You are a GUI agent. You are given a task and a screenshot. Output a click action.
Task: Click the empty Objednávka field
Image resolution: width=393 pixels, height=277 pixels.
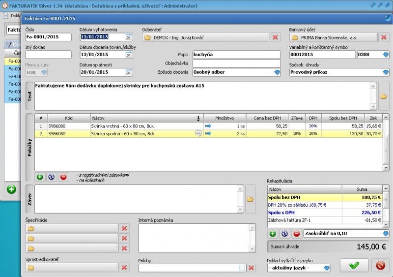tap(236, 63)
